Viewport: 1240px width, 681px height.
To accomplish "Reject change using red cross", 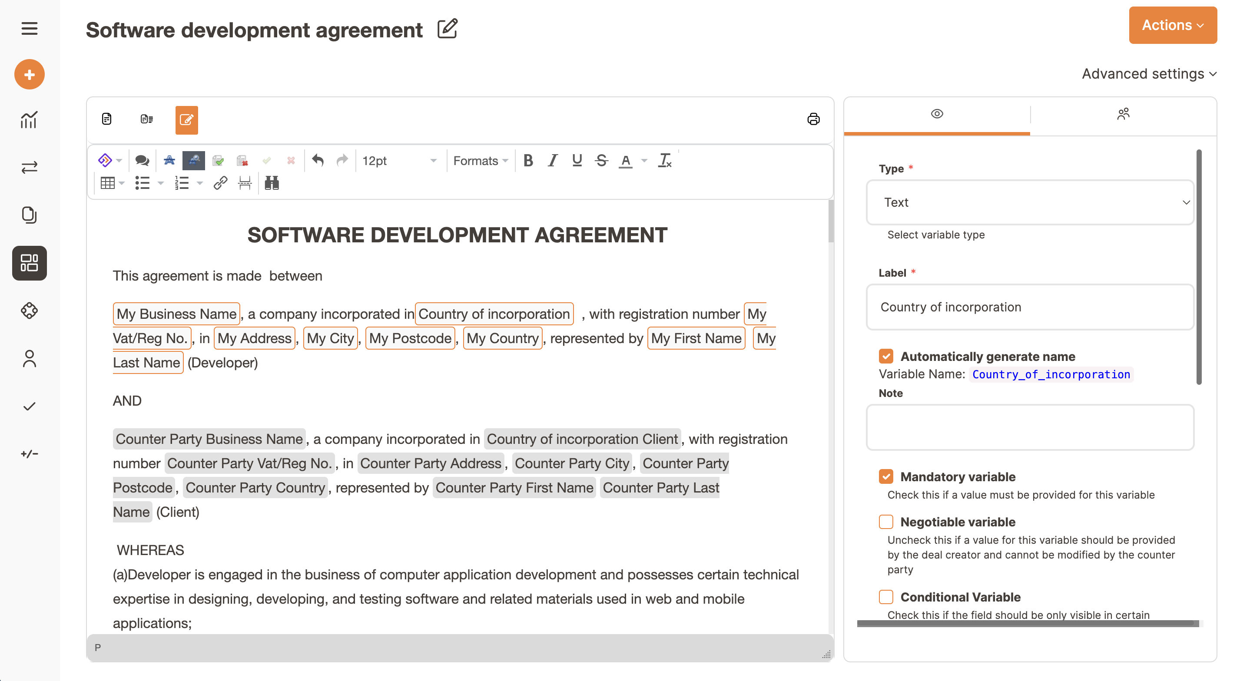I will 291,160.
